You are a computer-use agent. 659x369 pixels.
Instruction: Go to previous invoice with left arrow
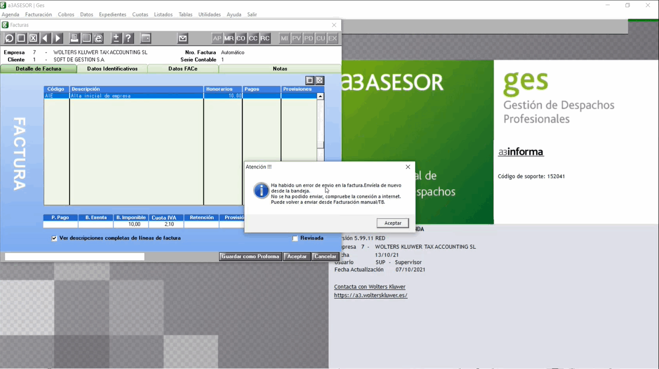click(45, 38)
